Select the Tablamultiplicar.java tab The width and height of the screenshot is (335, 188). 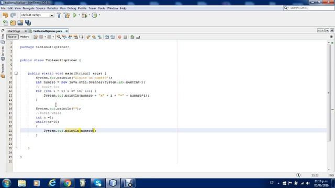[48, 31]
